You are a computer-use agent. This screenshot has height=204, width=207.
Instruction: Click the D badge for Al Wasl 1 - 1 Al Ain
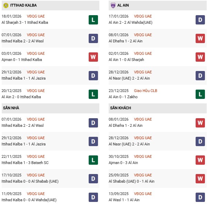(200, 197)
